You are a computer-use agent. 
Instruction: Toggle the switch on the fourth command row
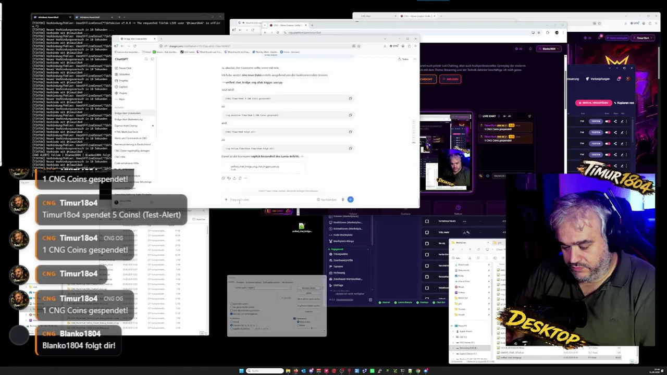(608, 154)
